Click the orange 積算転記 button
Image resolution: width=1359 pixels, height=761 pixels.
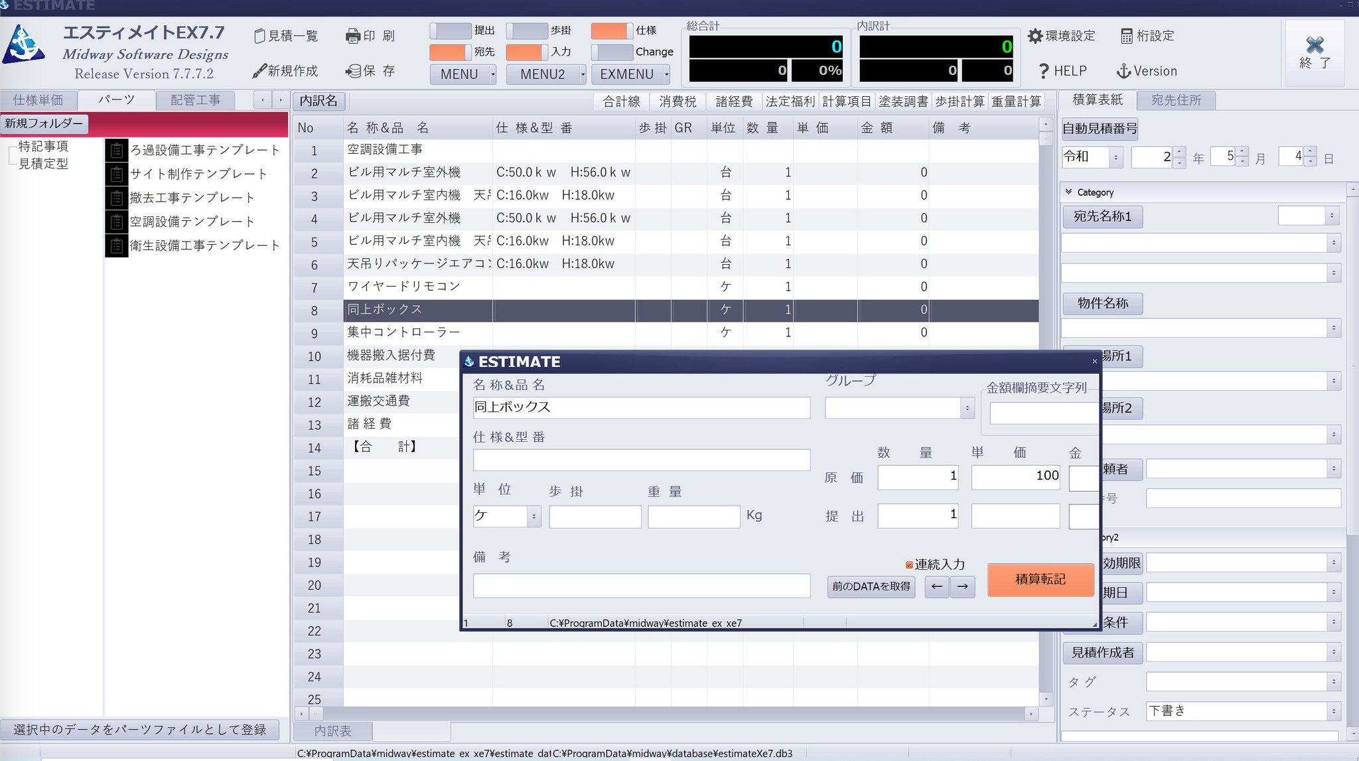(x=1040, y=579)
